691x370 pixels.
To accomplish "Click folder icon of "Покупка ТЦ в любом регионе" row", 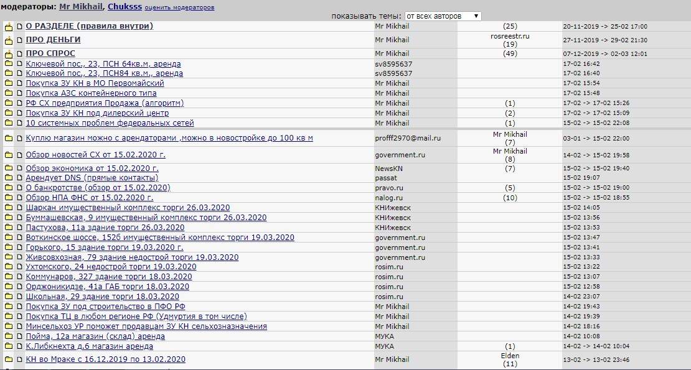I will point(8,317).
